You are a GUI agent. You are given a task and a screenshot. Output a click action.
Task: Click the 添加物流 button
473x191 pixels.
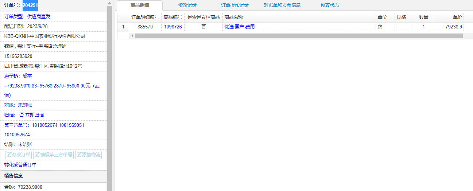tap(88, 155)
